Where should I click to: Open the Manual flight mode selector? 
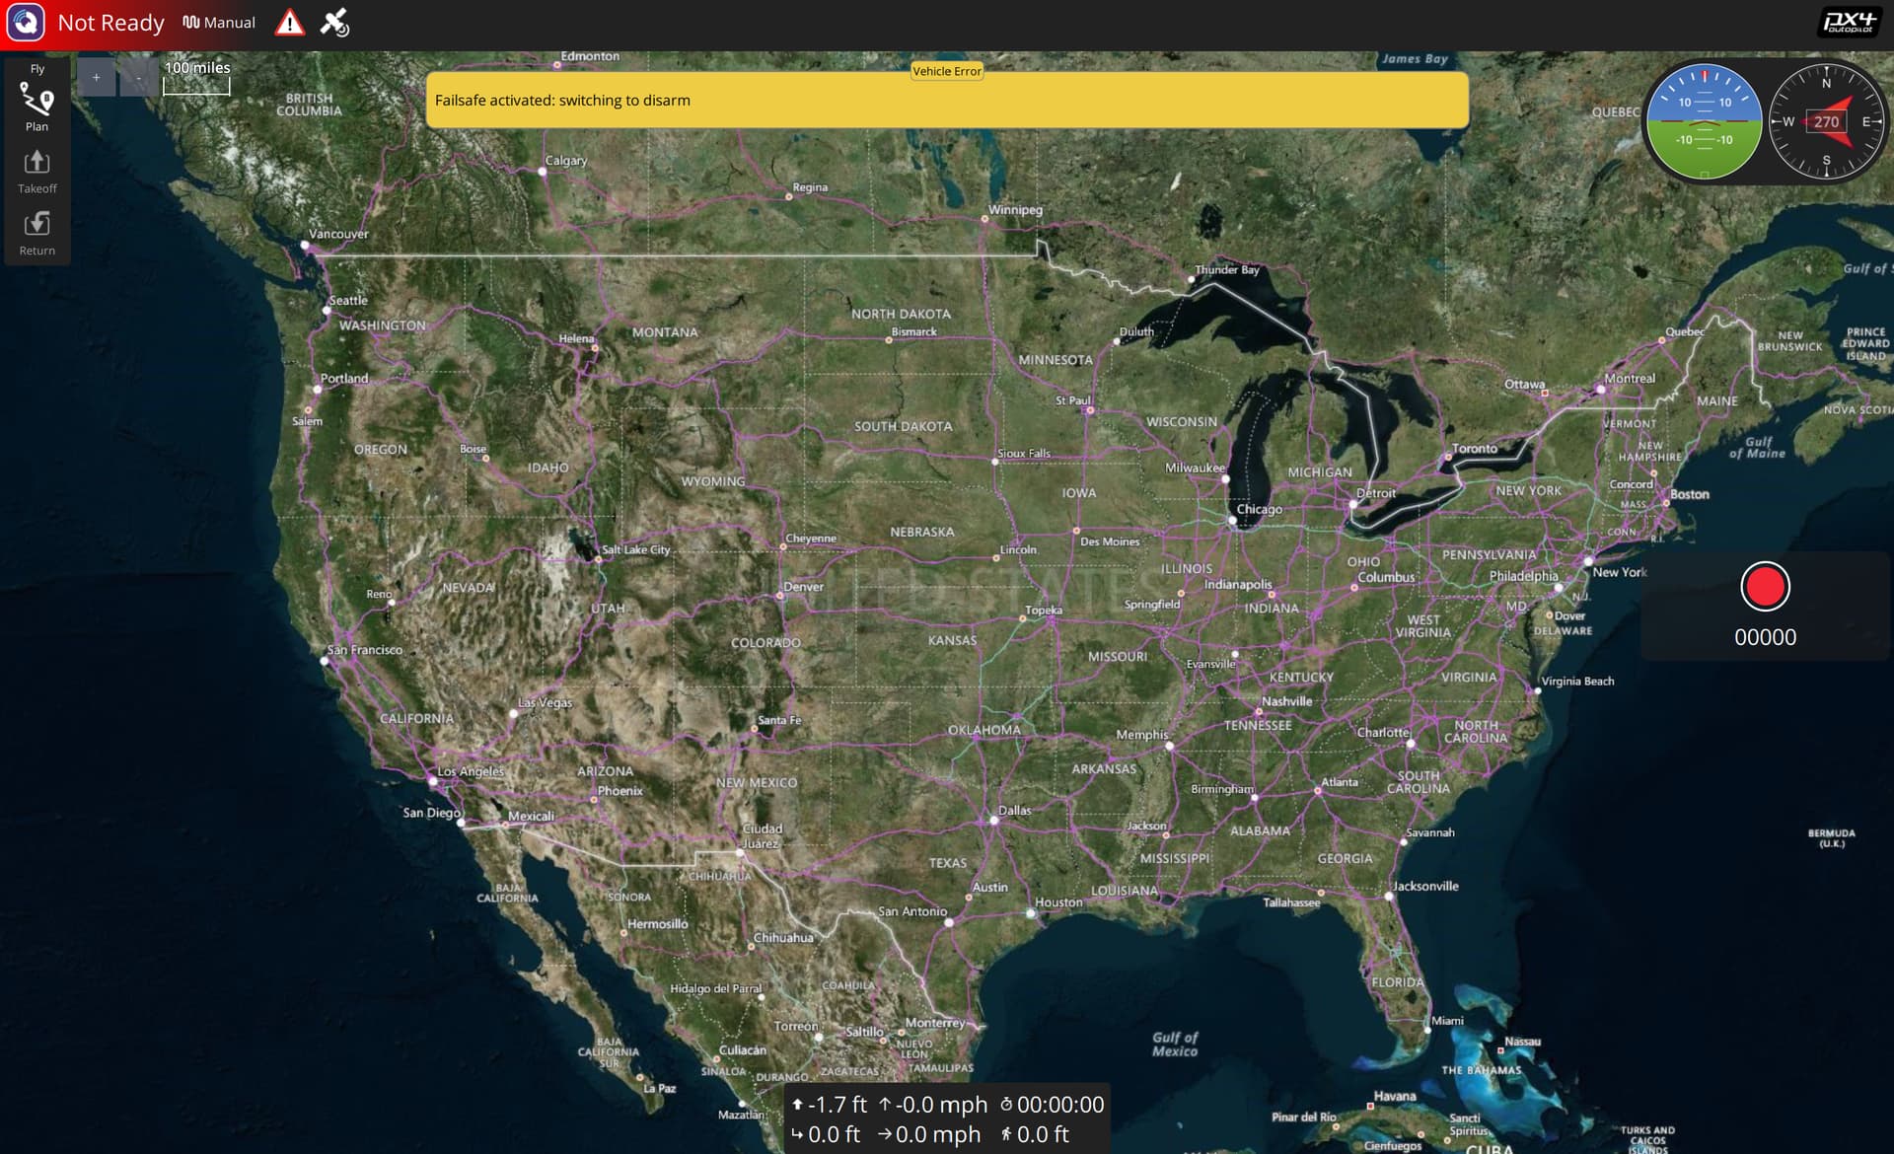[219, 22]
